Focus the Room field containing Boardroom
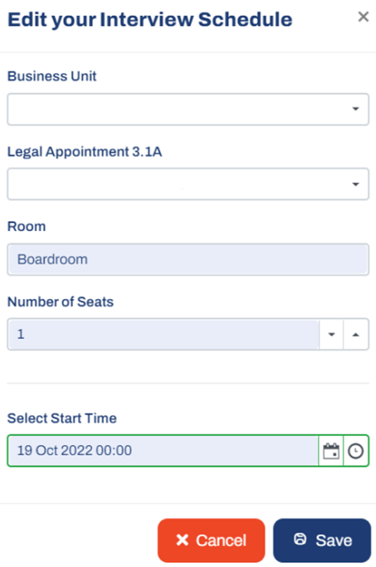Viewport: 376px width, 567px height. tap(188, 259)
